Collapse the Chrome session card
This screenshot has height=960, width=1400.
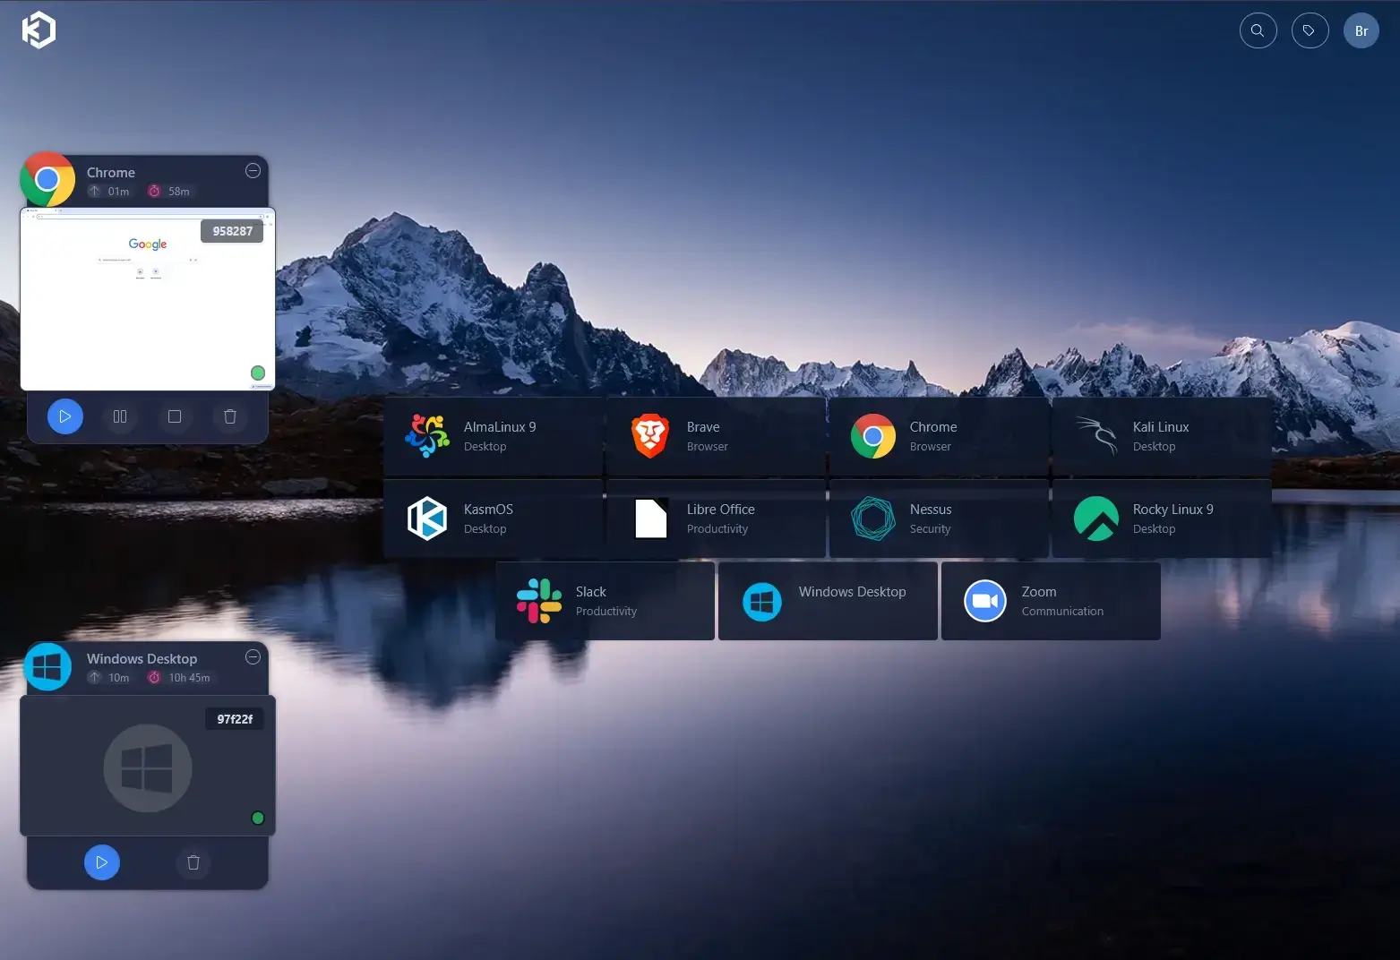253,171
